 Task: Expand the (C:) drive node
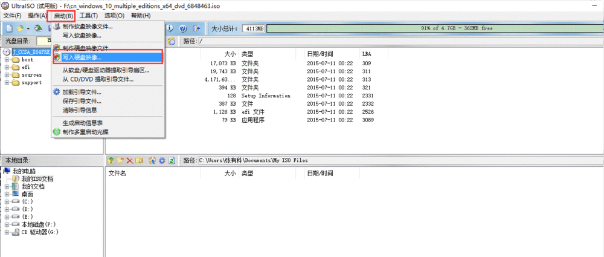pyautogui.click(x=7, y=201)
